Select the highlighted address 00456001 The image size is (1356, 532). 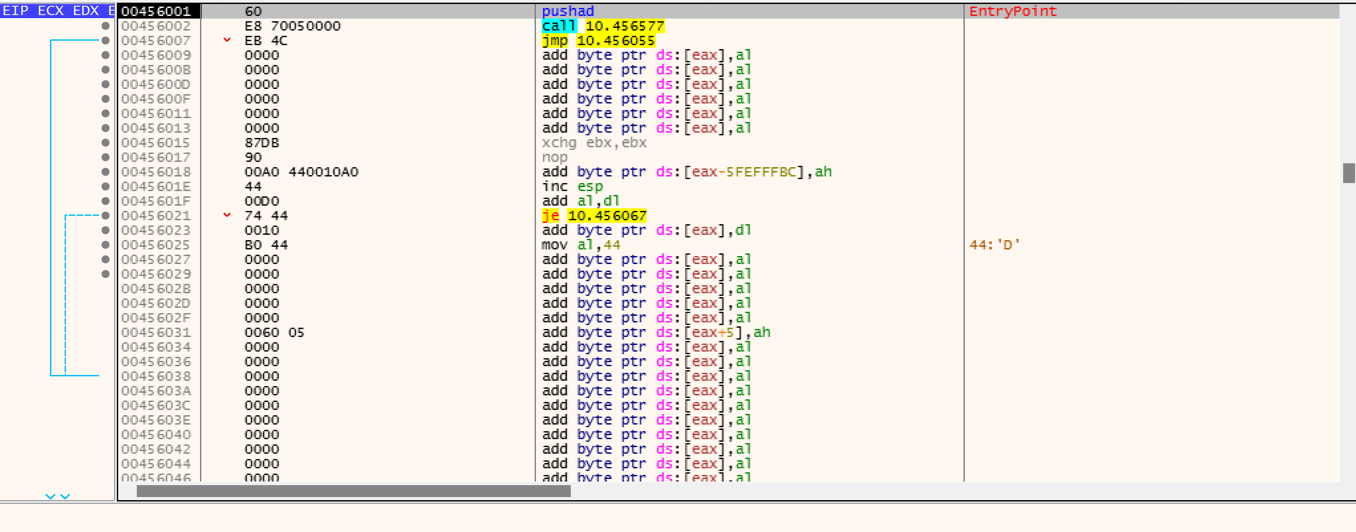pos(155,11)
